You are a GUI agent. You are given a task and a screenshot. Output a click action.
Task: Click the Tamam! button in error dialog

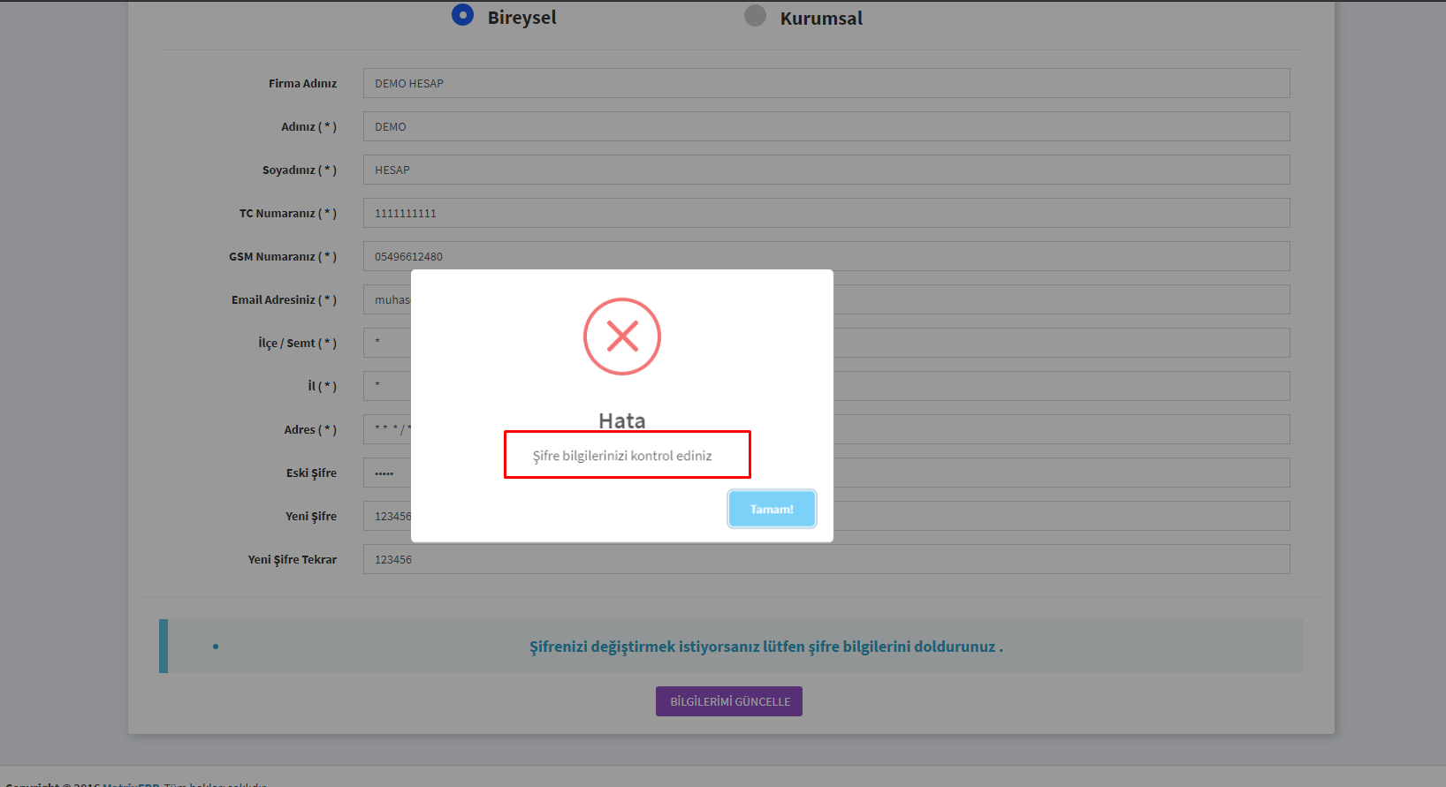[x=772, y=509]
